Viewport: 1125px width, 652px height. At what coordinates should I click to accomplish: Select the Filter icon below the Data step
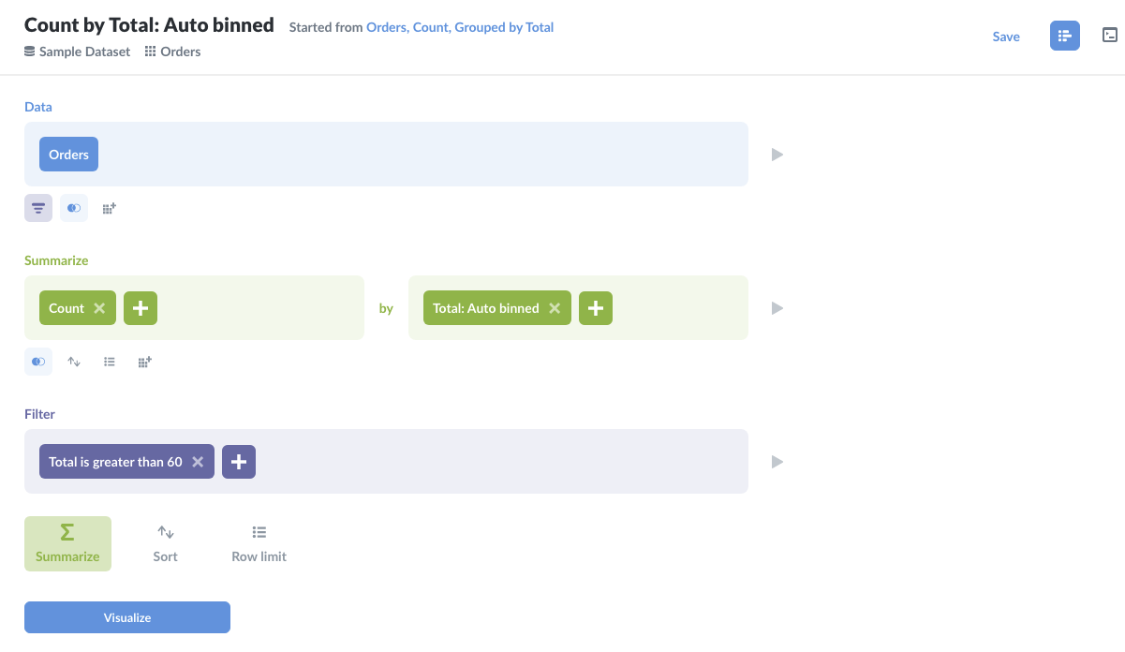pos(37,207)
